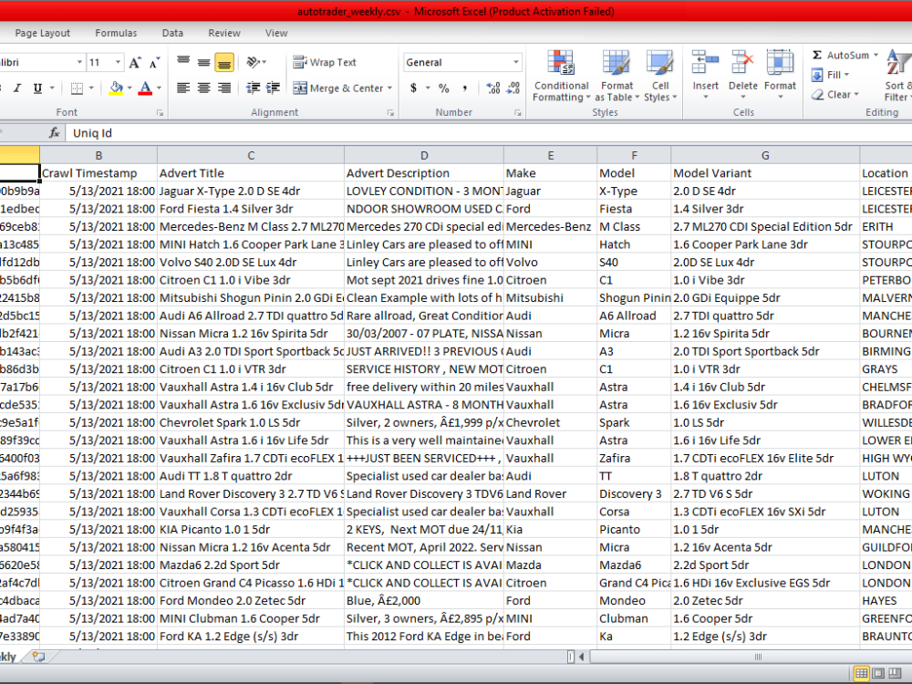The width and height of the screenshot is (912, 684).
Task: Toggle italic formatting
Action: tap(17, 88)
